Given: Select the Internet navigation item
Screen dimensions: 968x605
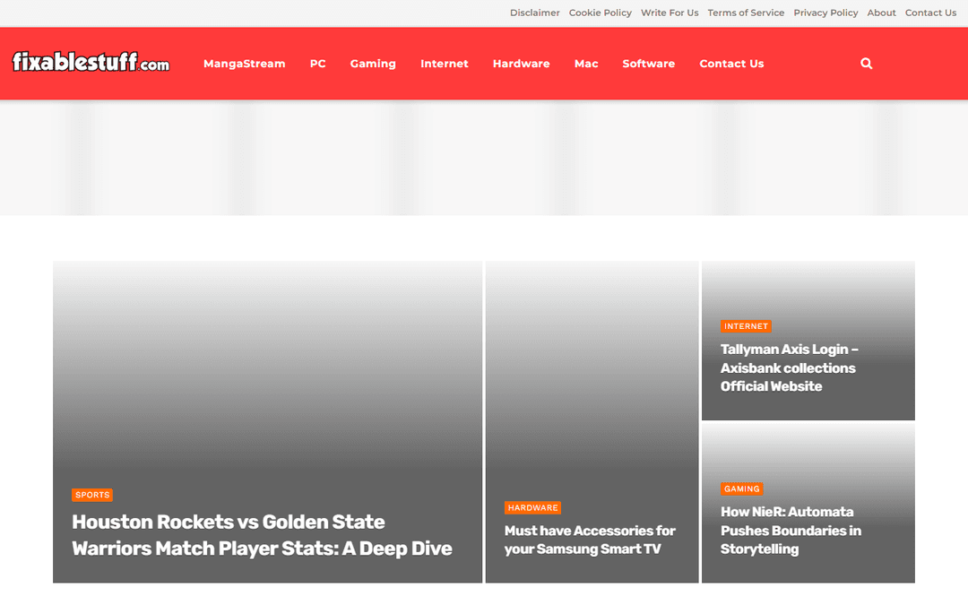Looking at the screenshot, I should pyautogui.click(x=445, y=64).
